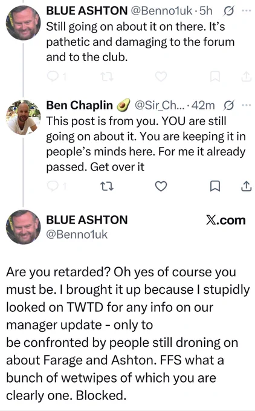Screen dimensions: 255x411
Task: Open the @Benno1uk handle in main post
Action: [x=77, y=235]
